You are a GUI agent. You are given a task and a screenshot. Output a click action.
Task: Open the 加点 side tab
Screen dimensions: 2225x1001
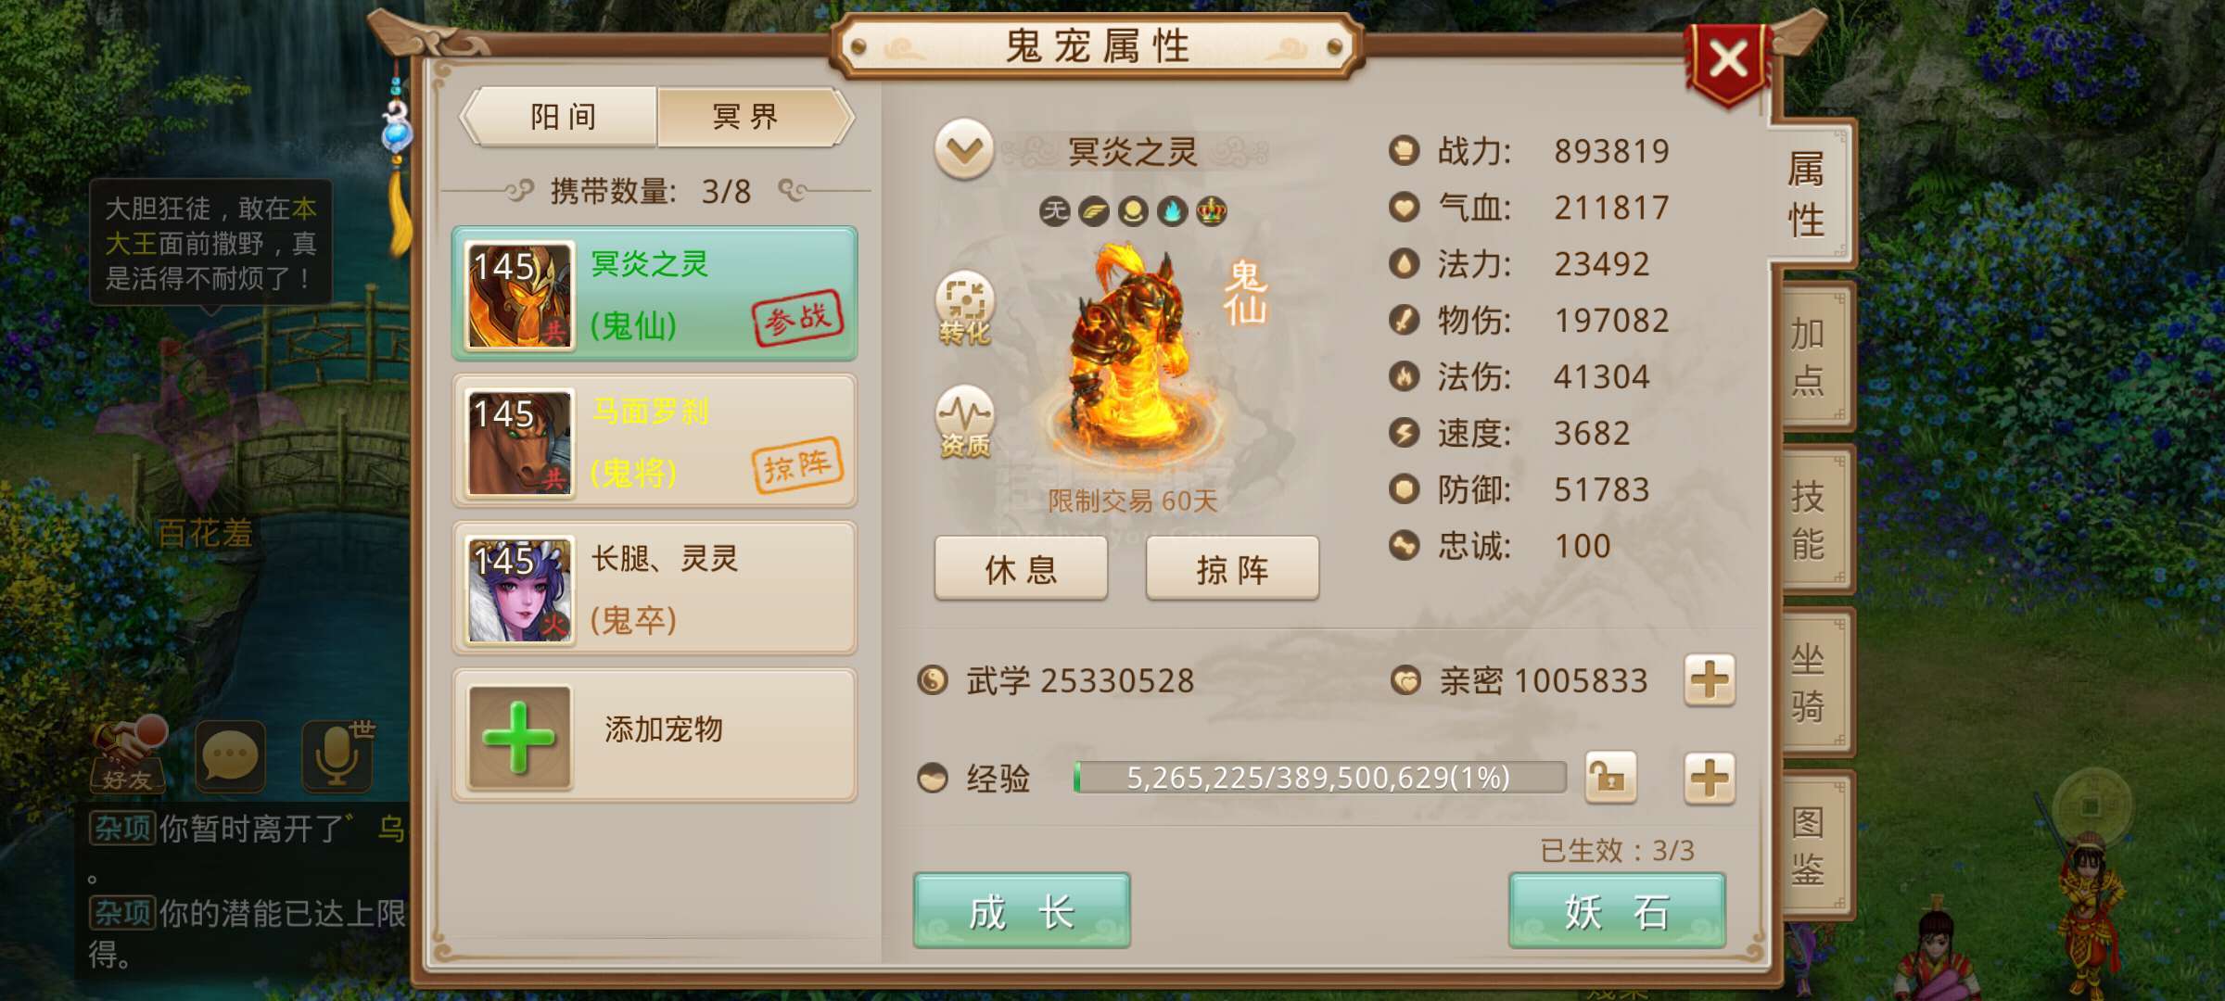pos(1810,356)
